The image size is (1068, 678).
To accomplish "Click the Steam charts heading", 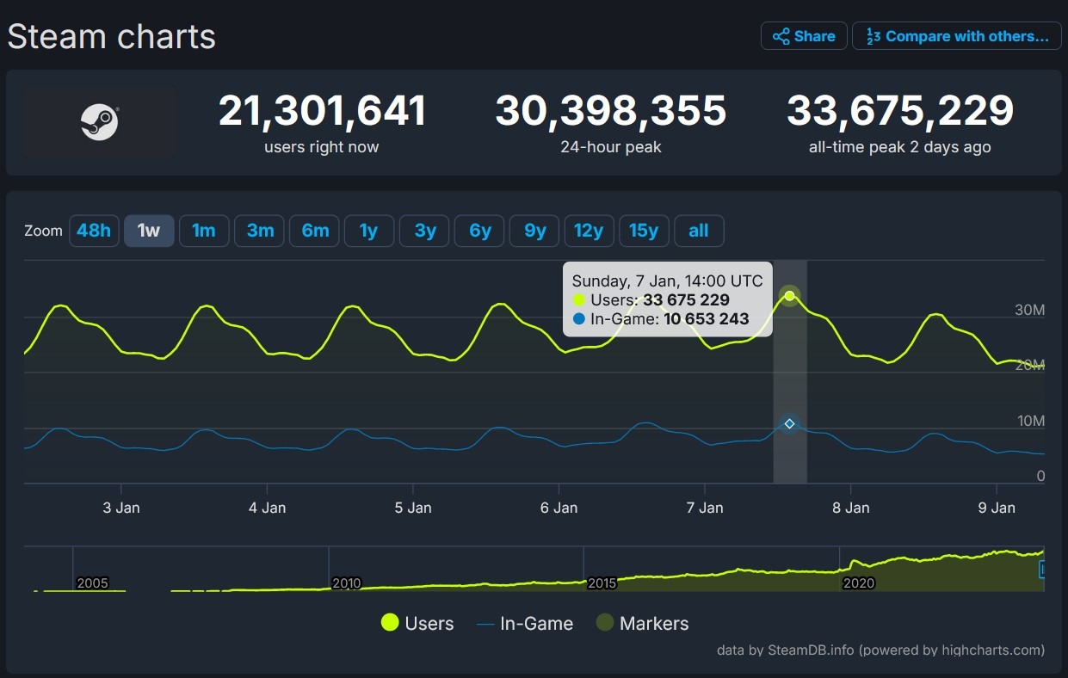I will [112, 37].
